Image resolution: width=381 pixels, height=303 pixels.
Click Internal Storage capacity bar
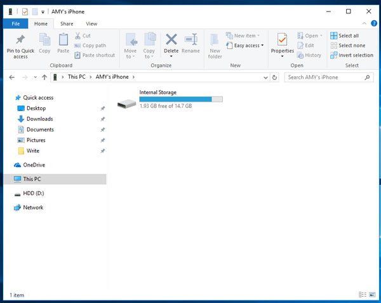[x=181, y=99]
